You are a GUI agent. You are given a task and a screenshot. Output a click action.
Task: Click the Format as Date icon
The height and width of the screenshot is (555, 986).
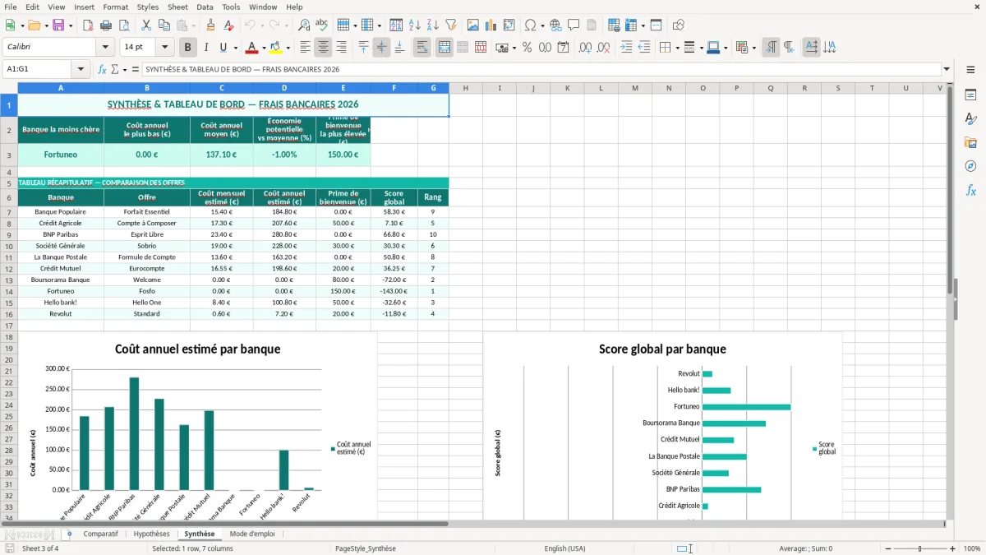pyautogui.click(x=563, y=48)
